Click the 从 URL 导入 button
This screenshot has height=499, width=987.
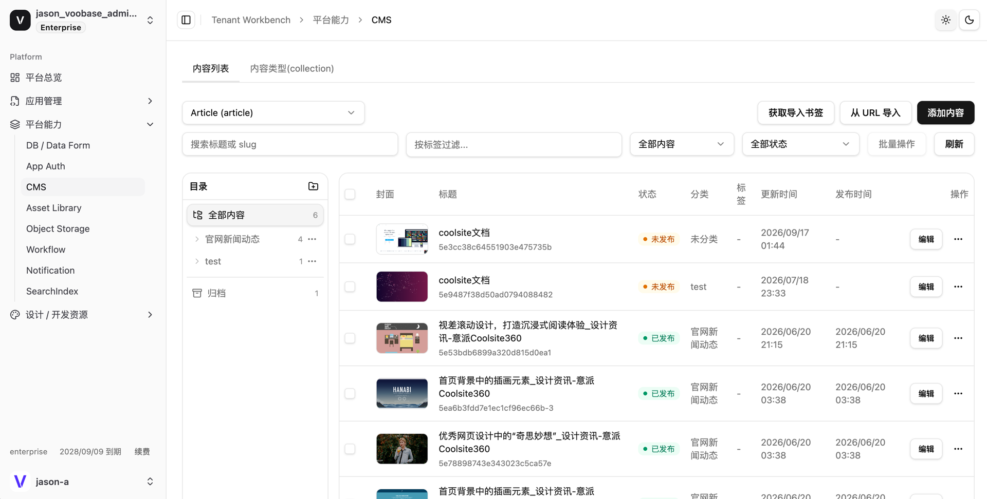pyautogui.click(x=875, y=113)
